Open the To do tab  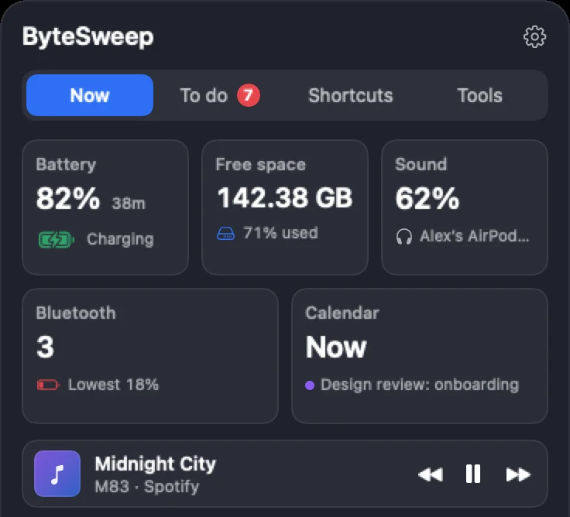point(220,95)
